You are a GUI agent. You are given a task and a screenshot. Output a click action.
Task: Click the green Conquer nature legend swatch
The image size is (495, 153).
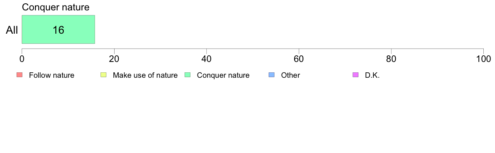[187, 75]
